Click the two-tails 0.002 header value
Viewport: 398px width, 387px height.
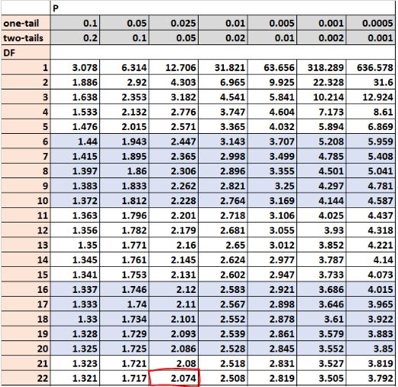[x=321, y=38]
